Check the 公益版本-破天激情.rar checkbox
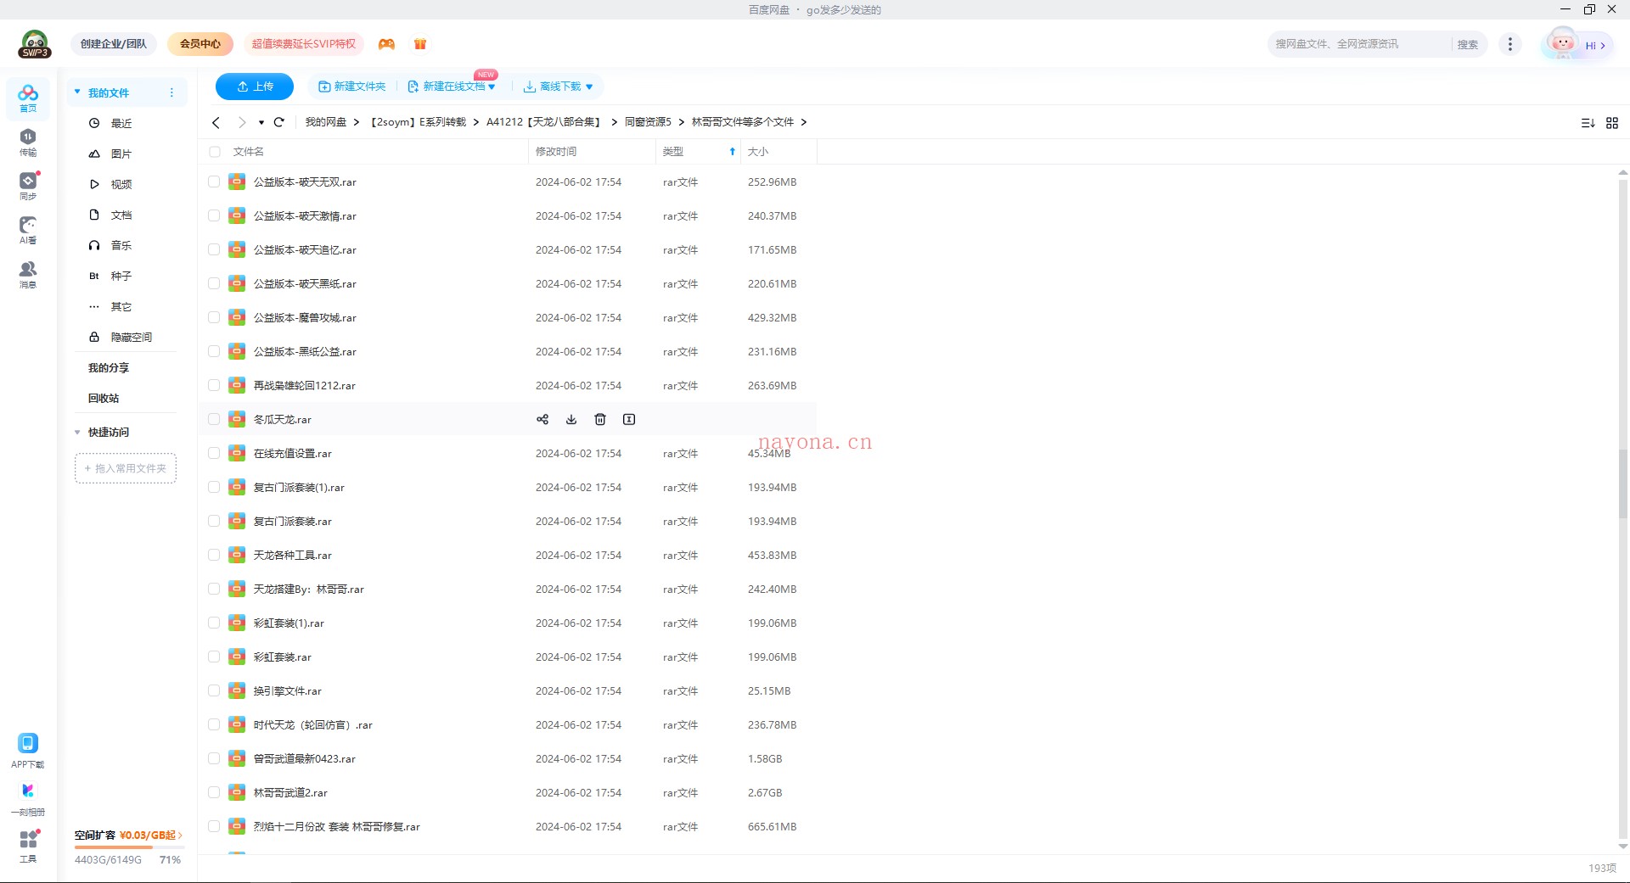Viewport: 1630px width, 883px height. pyautogui.click(x=214, y=215)
